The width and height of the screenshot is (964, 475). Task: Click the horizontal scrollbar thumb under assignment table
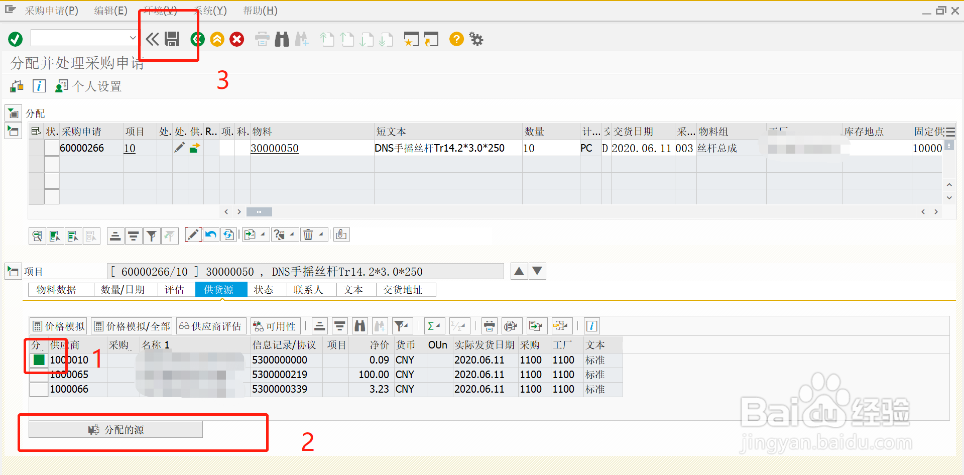(x=259, y=212)
